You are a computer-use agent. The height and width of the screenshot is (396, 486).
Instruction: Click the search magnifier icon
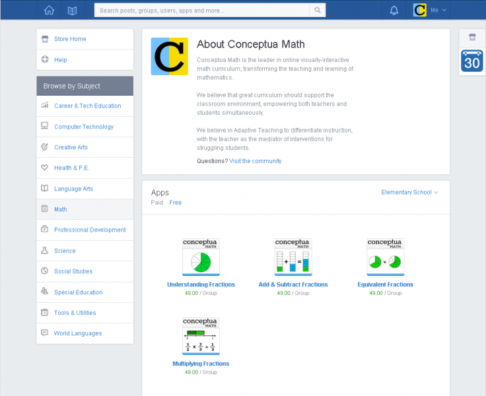pyautogui.click(x=318, y=10)
